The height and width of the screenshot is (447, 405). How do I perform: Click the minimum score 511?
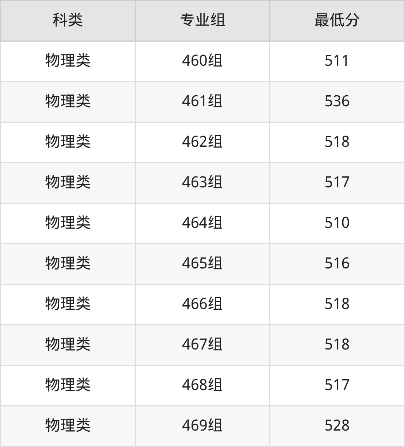point(337,61)
